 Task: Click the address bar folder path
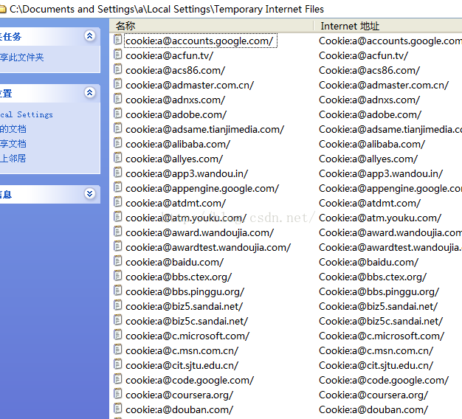(x=167, y=9)
